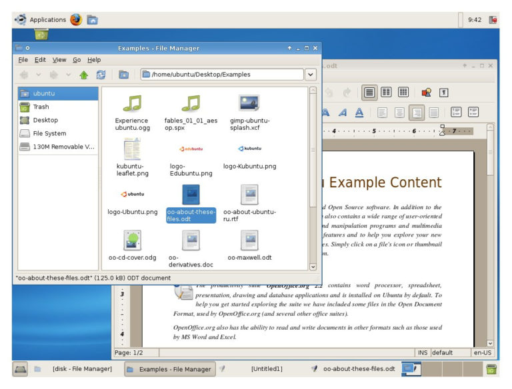Viewport: 512px width, 389px height.
Task: Go to home folder from the toolbar
Action: point(123,75)
